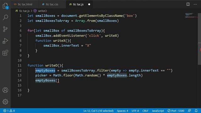Viewport: 201px width, 113px height.
Task: Click the 'click' string on line 5
Action: pos(94,35)
